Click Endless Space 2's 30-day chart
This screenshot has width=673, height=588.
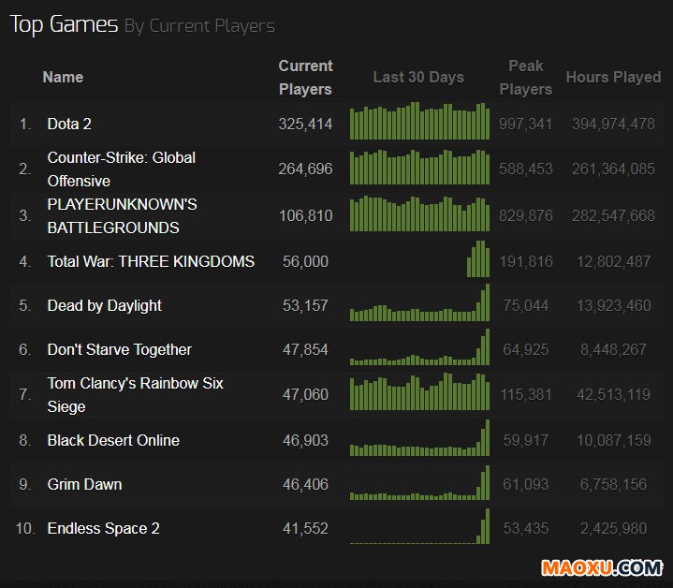point(419,526)
